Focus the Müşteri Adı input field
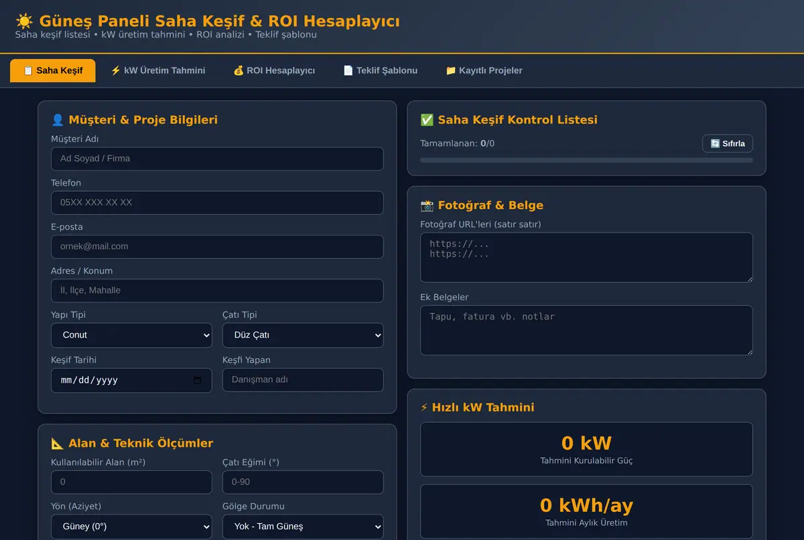The height and width of the screenshot is (540, 804). coord(217,159)
